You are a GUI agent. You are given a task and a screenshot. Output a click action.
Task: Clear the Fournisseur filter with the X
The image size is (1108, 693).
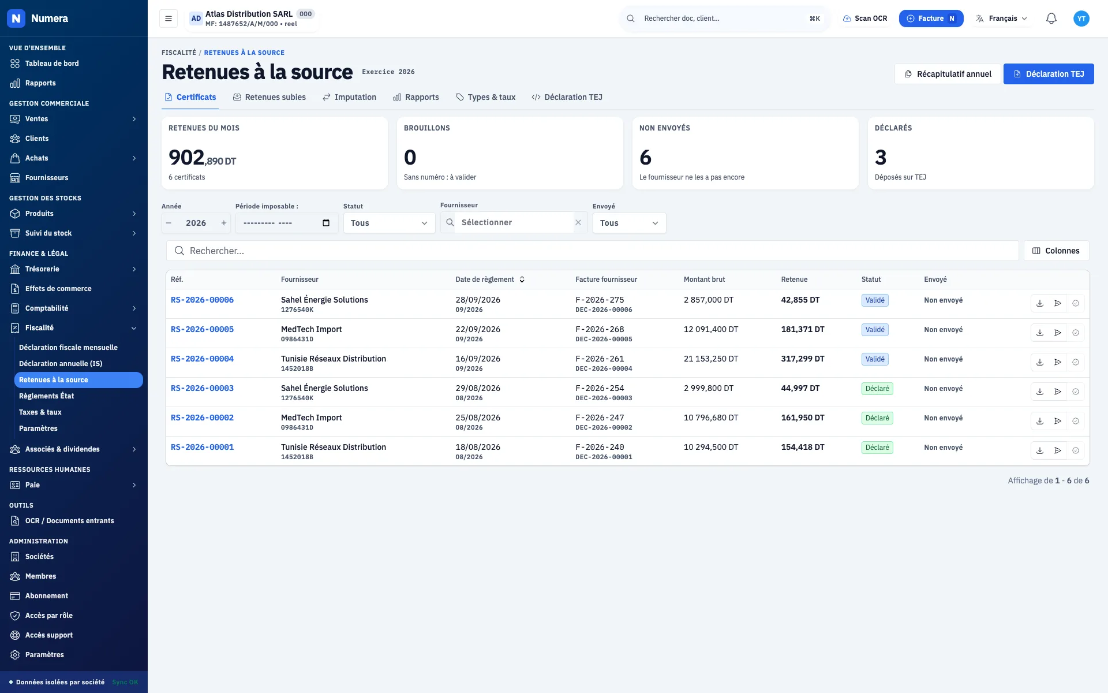coord(578,222)
